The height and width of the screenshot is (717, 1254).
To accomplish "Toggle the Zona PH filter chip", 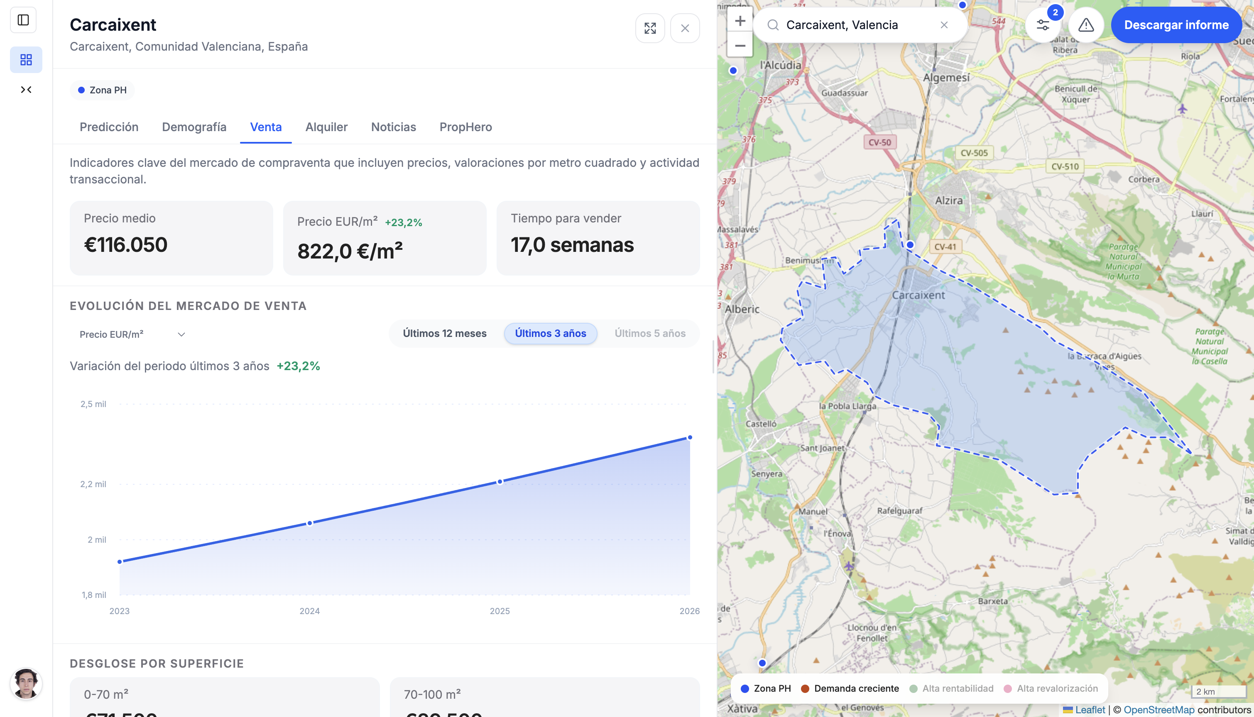I will click(x=102, y=90).
